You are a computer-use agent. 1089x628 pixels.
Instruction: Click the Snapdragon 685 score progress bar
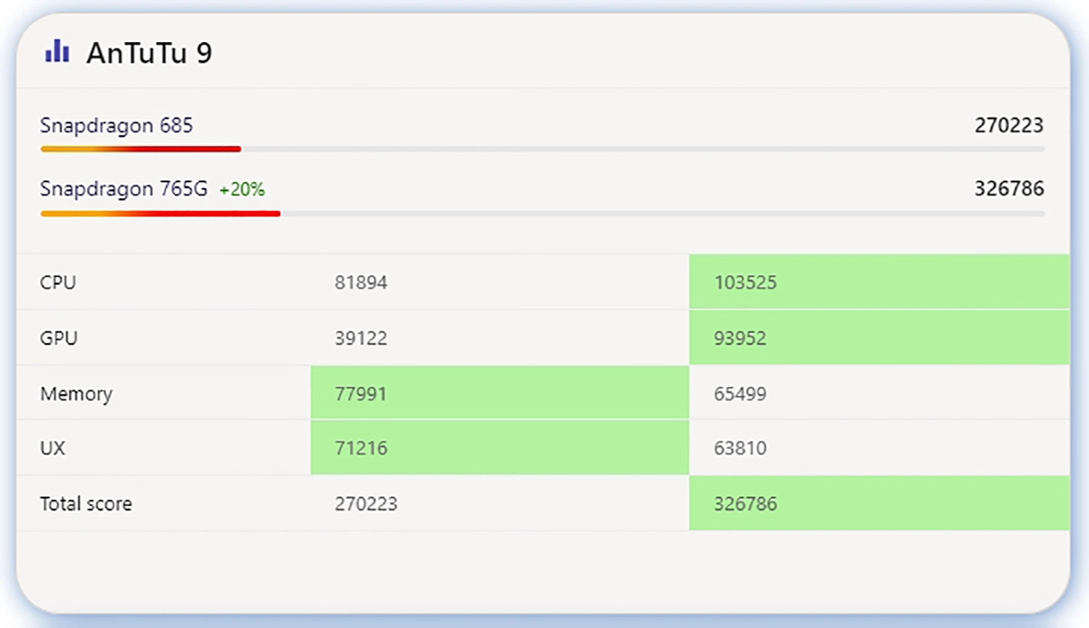click(x=542, y=149)
